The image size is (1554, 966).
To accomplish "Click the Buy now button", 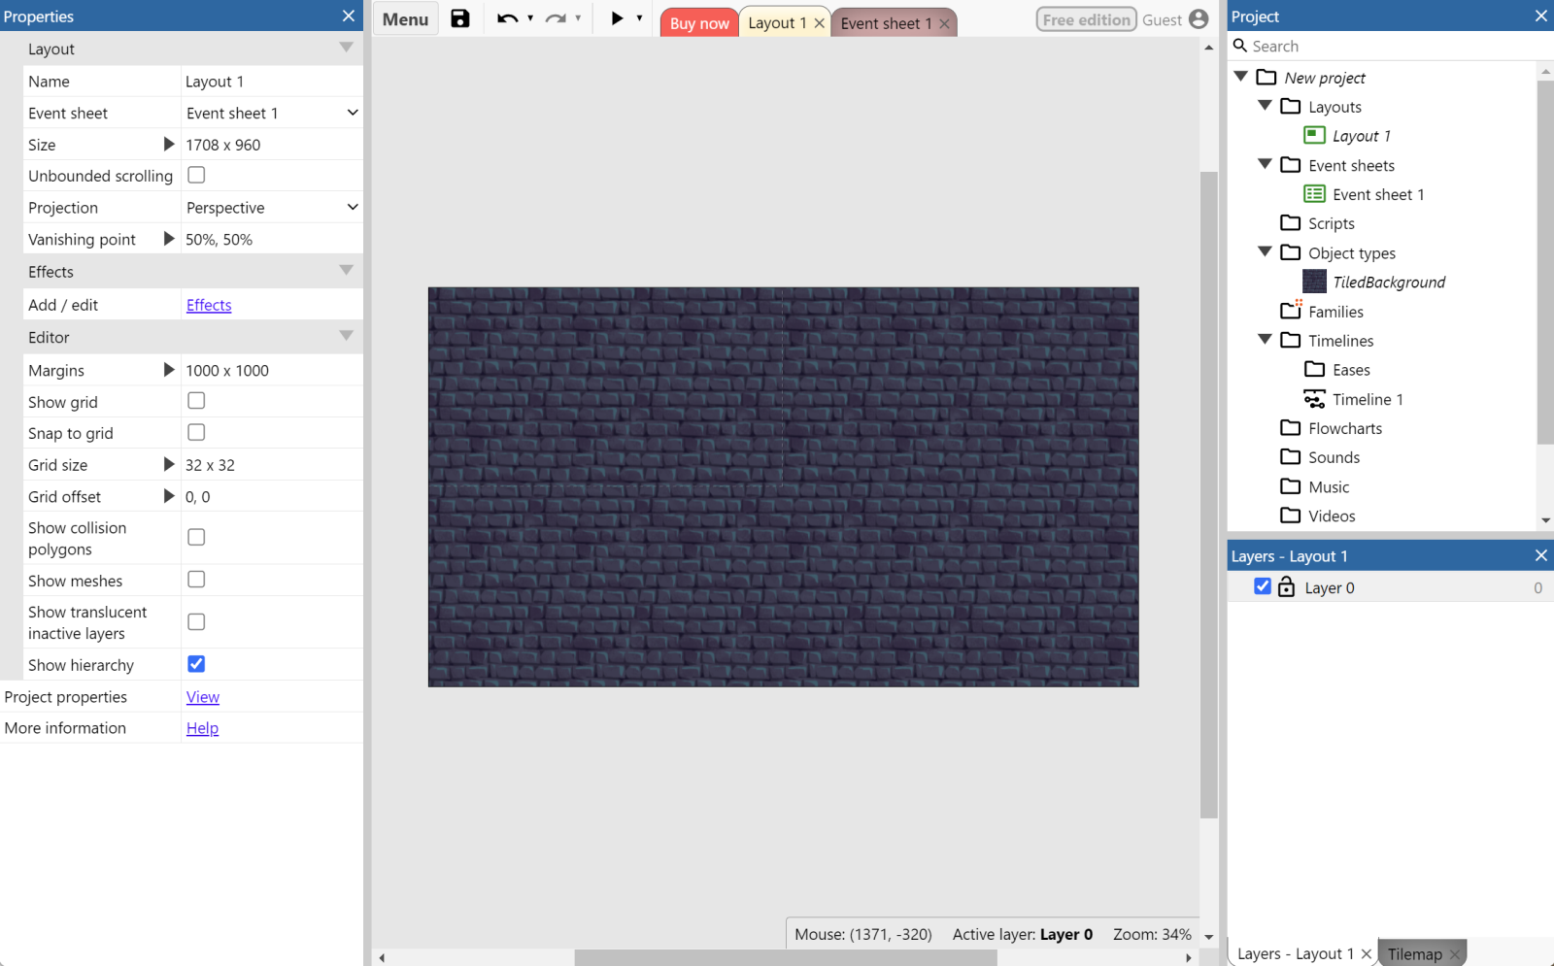I will (699, 23).
